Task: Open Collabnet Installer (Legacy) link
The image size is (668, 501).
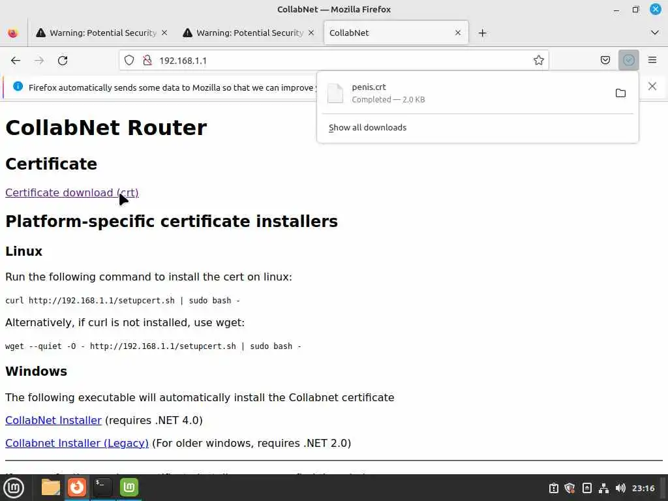Action: pos(77,443)
